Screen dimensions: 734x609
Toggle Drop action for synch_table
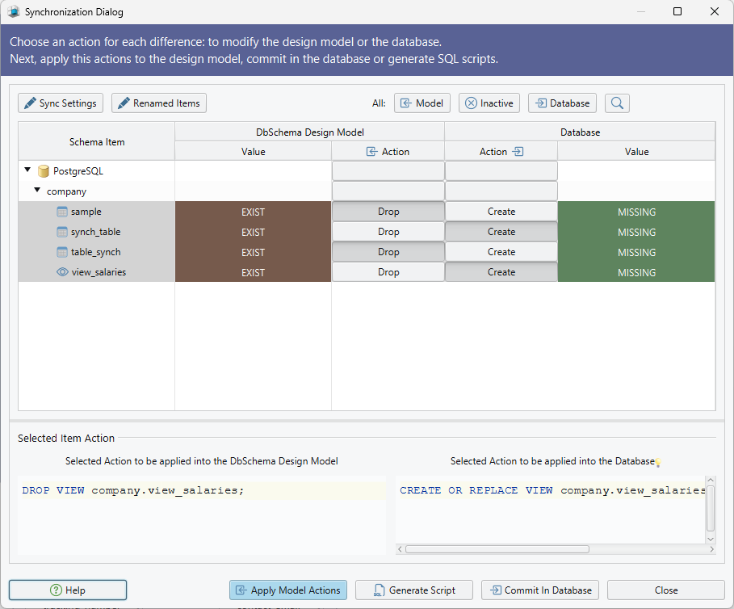coord(388,232)
